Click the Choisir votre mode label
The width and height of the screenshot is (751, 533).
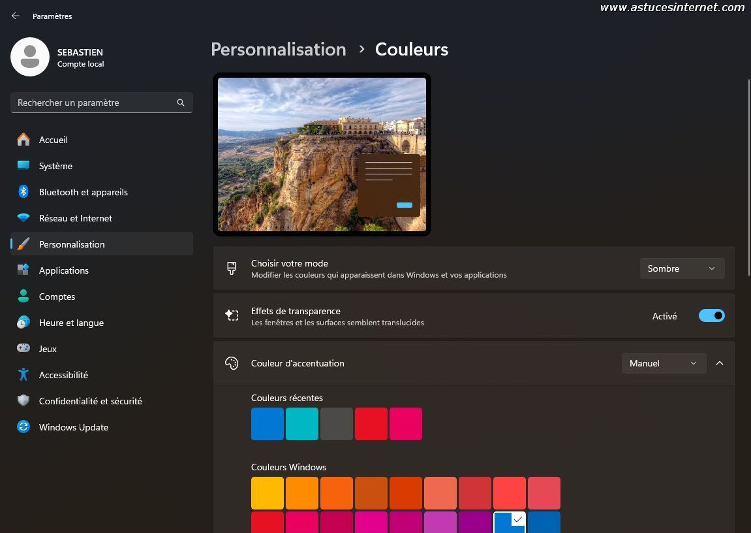(289, 263)
